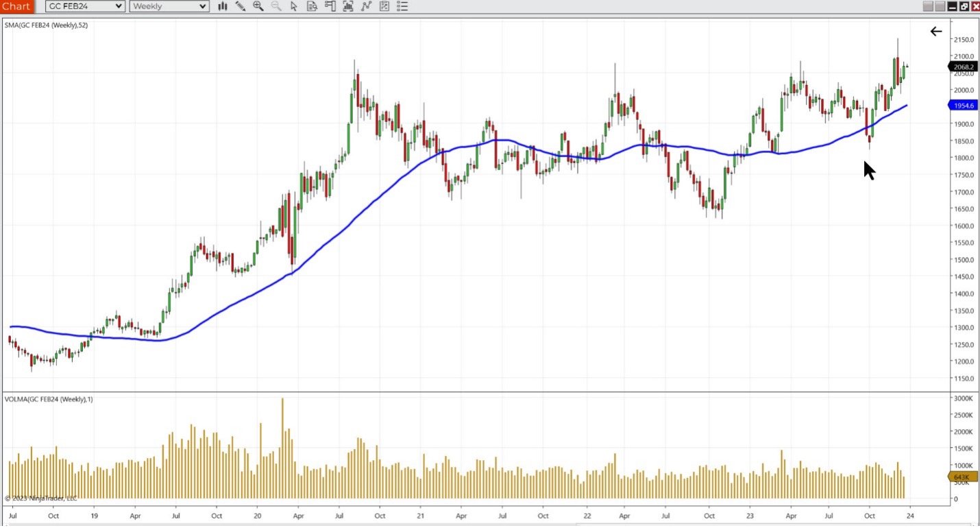Click the blue 1954.6 SMA price marker

(963, 106)
